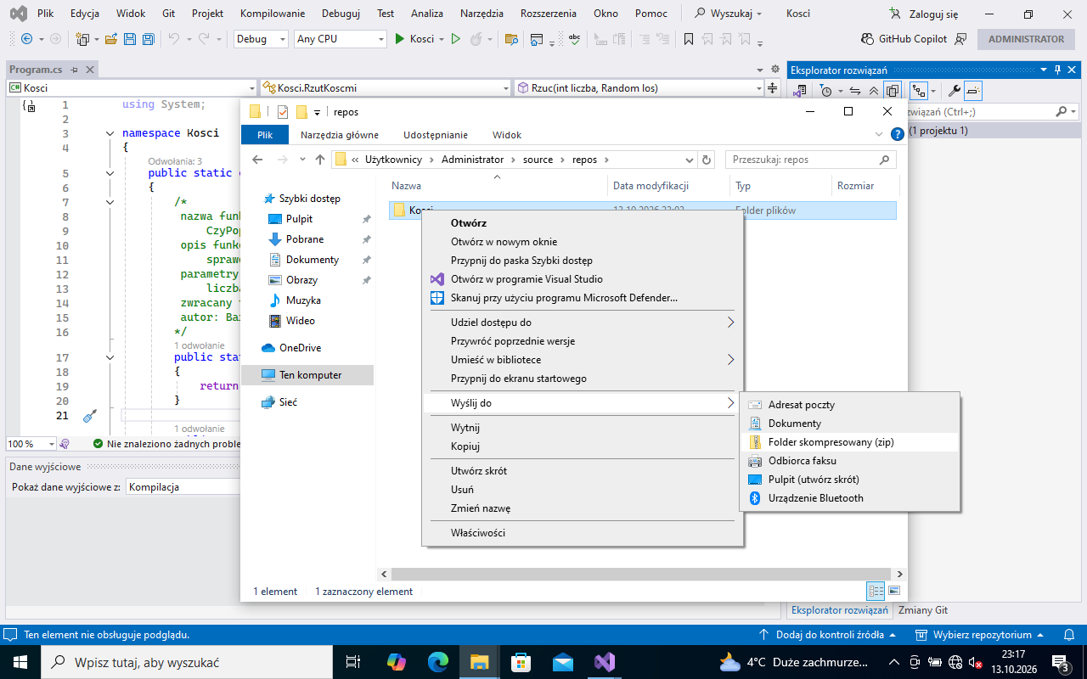Switch Explorer to large icons view
Screen dimensions: 1087x679
pyautogui.click(x=893, y=591)
